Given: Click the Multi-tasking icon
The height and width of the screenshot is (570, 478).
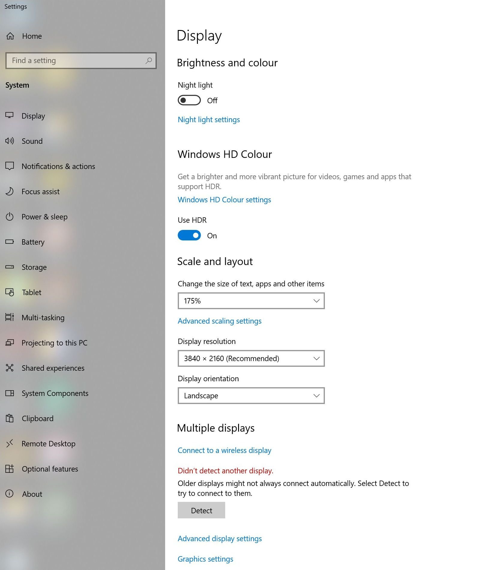Looking at the screenshot, I should pos(10,317).
